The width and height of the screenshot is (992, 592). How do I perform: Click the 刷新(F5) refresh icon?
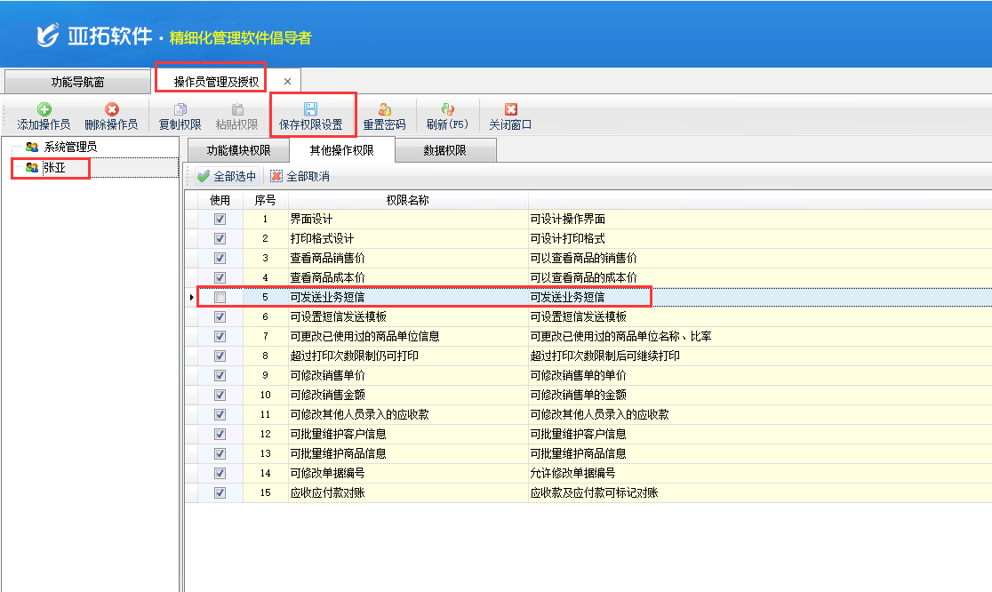447,109
